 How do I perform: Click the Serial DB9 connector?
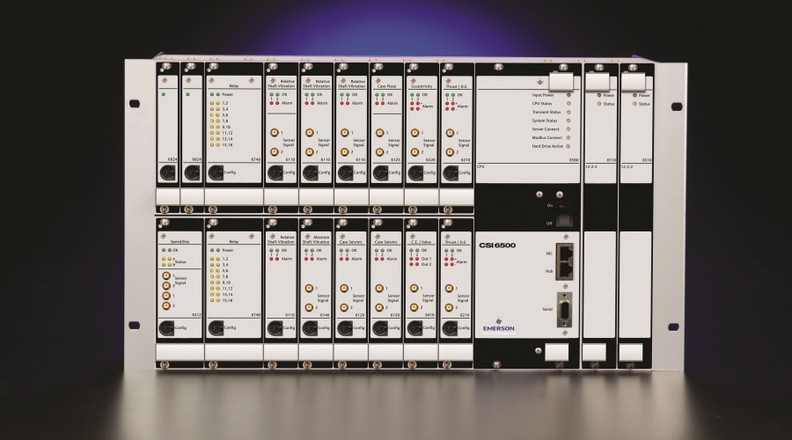pos(563,312)
